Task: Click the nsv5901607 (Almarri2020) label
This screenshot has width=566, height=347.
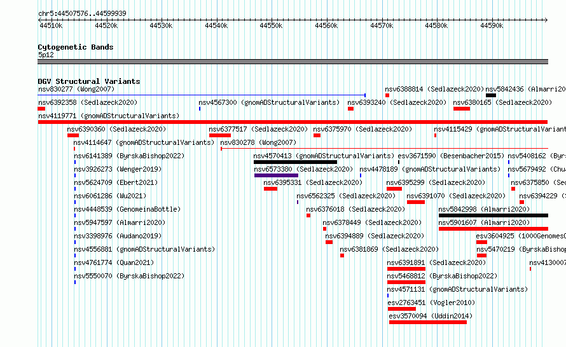Action: tap(484, 222)
